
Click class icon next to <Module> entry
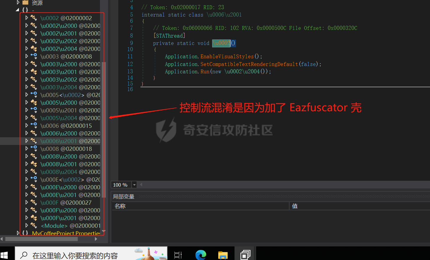click(34, 226)
